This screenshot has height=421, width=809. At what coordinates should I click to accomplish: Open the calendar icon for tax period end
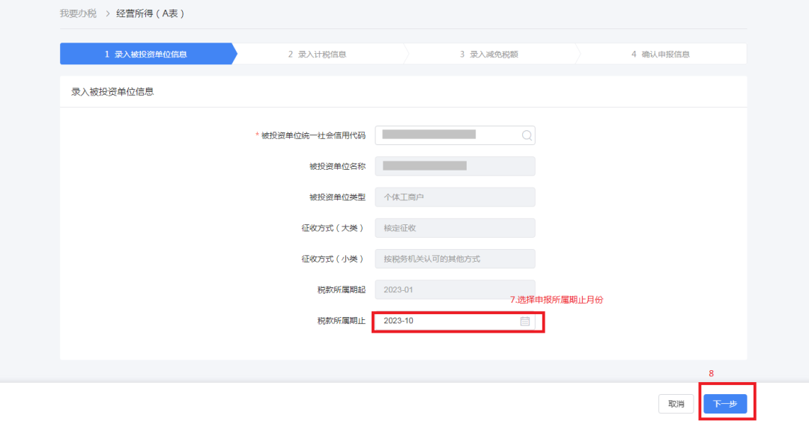524,321
